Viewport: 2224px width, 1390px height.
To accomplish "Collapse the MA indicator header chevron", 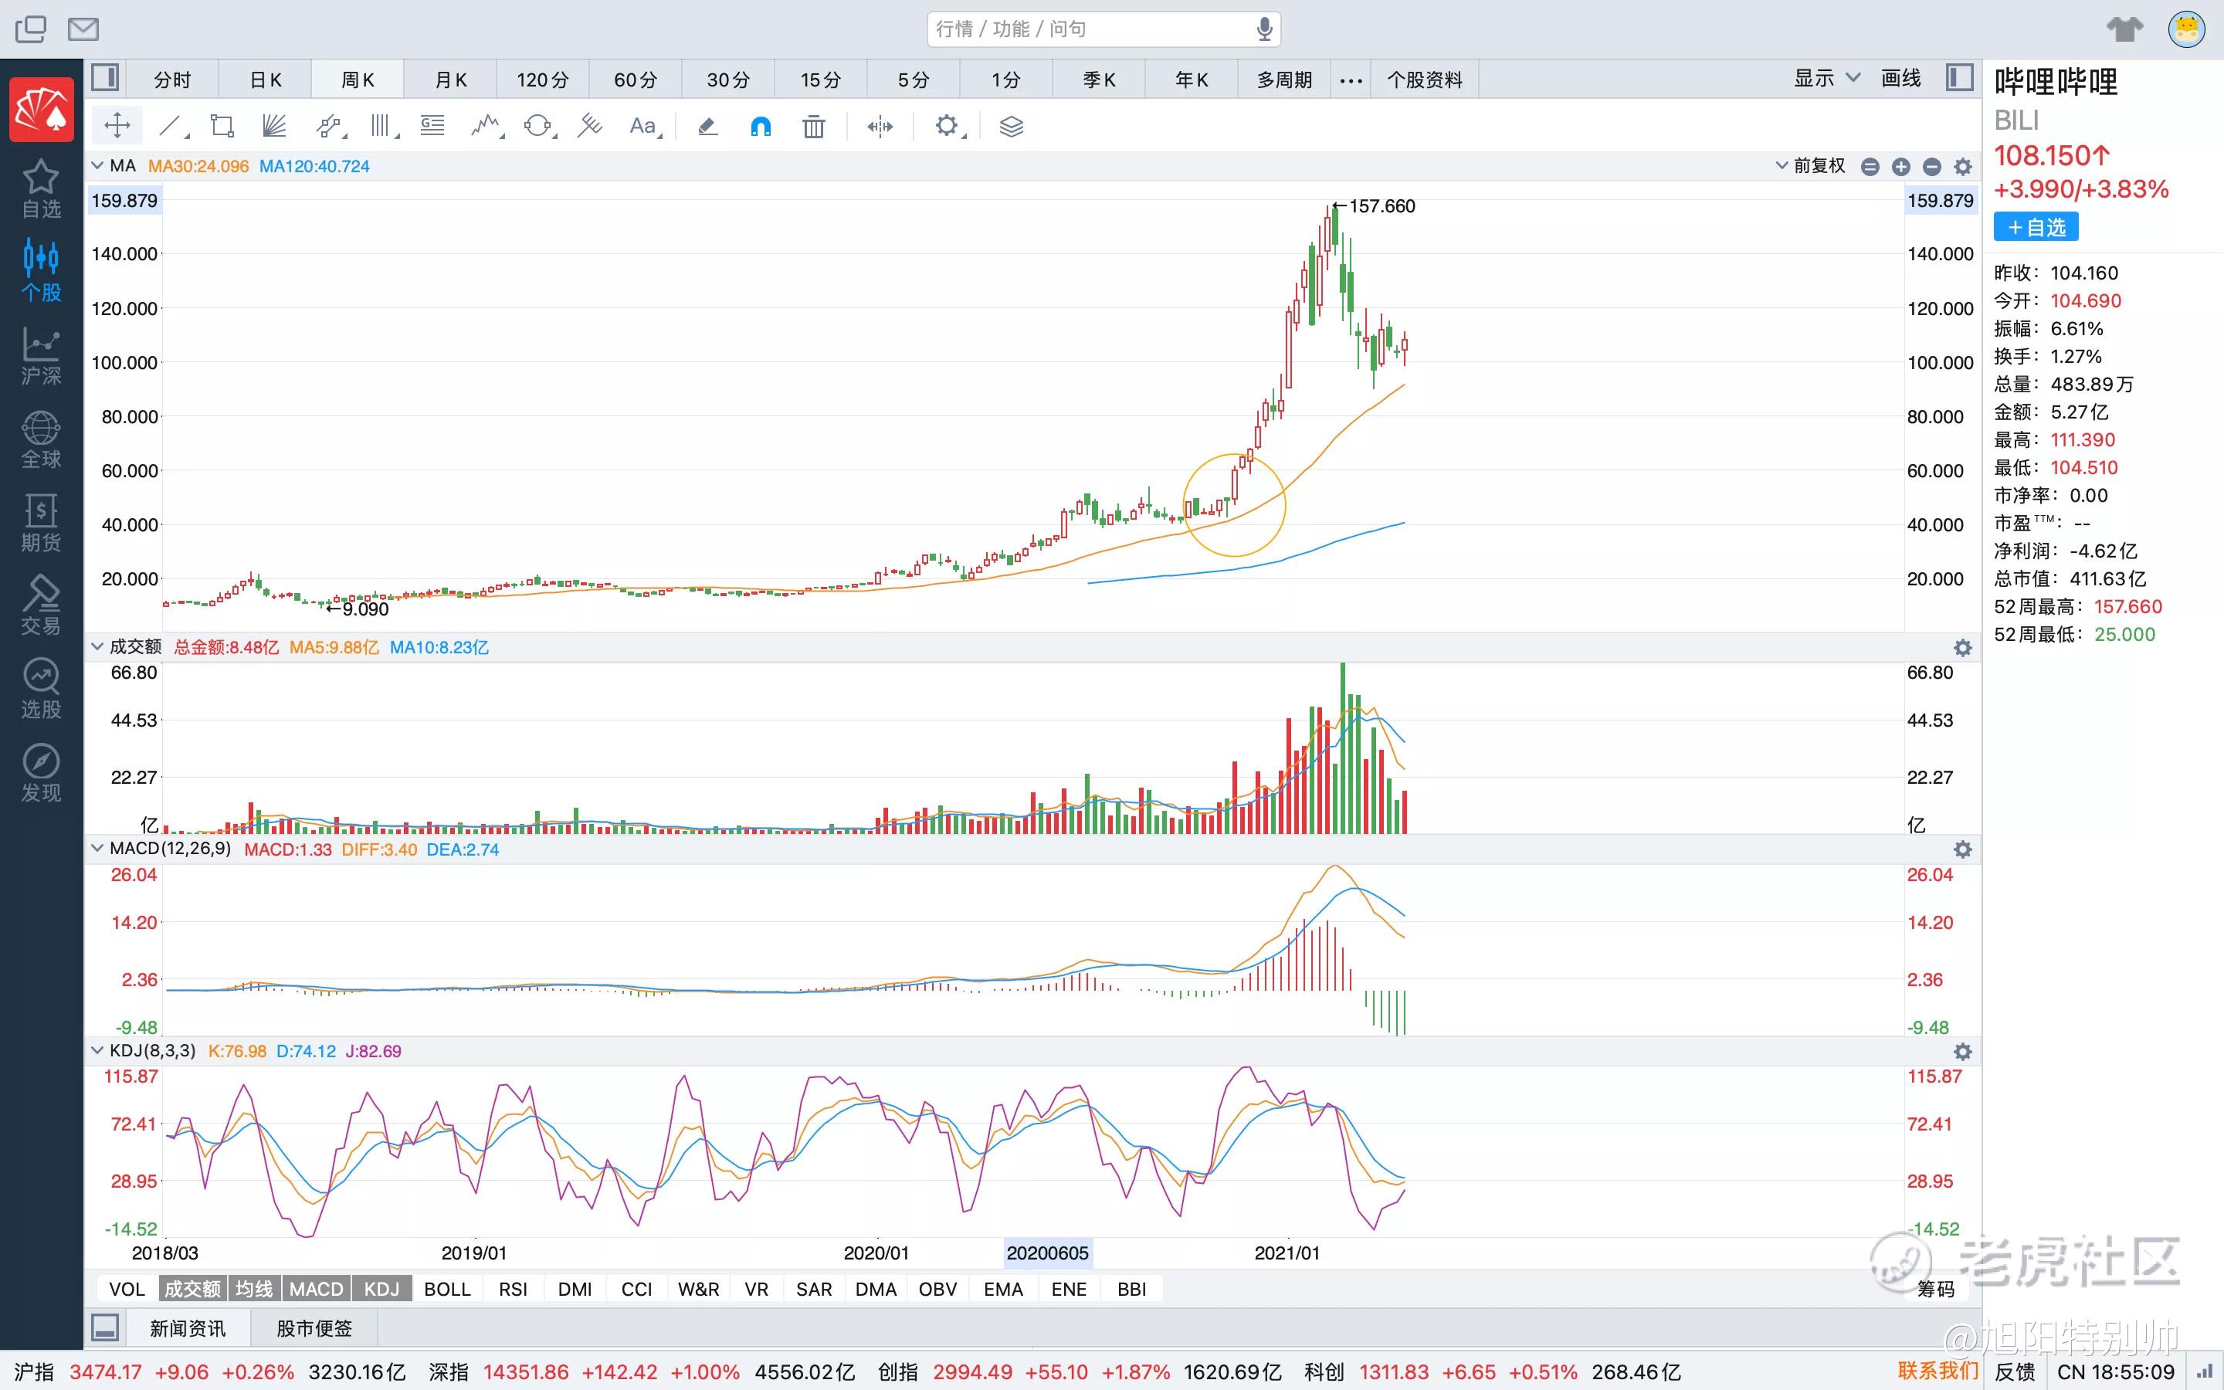I will pyautogui.click(x=97, y=166).
